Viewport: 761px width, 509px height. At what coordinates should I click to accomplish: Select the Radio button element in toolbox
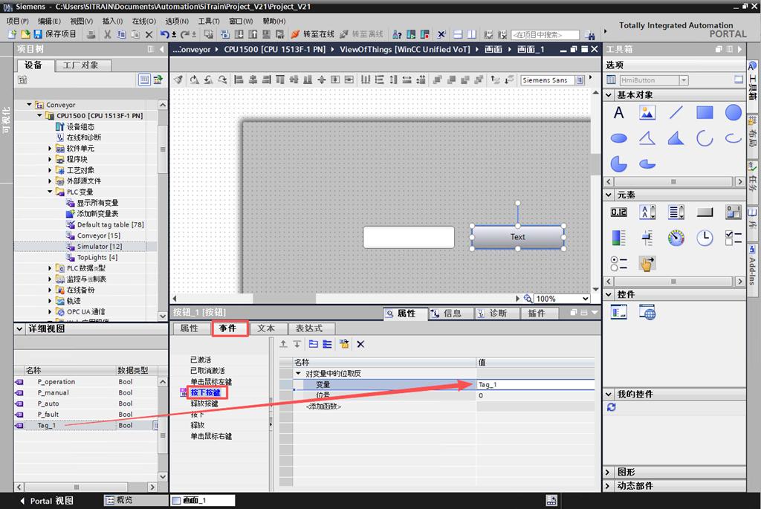[x=618, y=263]
